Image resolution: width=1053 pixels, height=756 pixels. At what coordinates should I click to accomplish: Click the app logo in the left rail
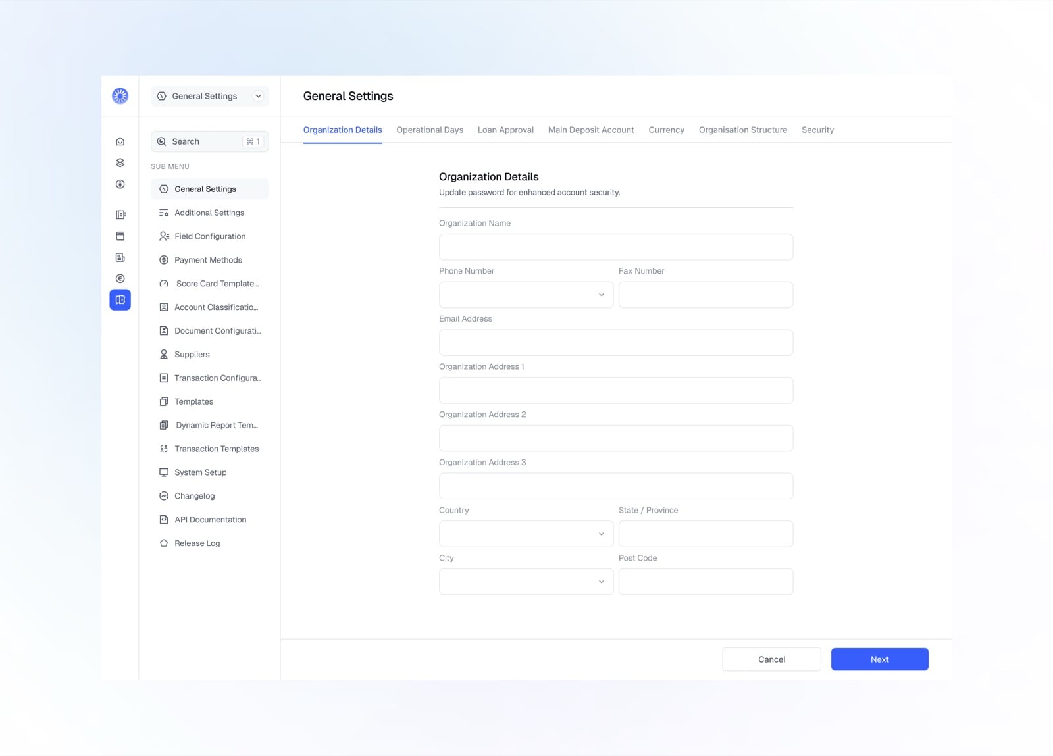click(x=120, y=96)
